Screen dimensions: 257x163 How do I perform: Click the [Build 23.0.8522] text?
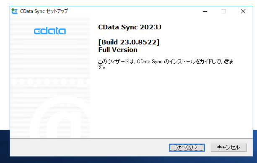129,42
